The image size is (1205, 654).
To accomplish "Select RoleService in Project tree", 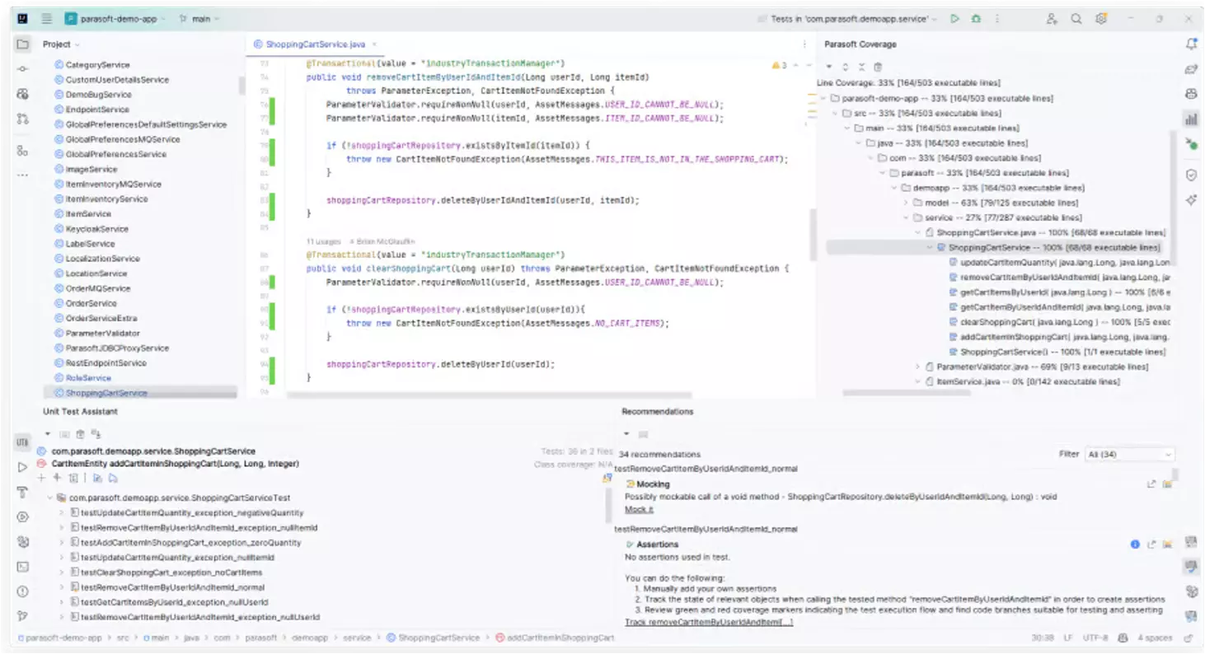I will [x=87, y=378].
